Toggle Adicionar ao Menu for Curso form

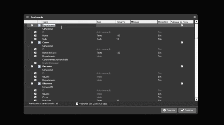[x=182, y=43]
